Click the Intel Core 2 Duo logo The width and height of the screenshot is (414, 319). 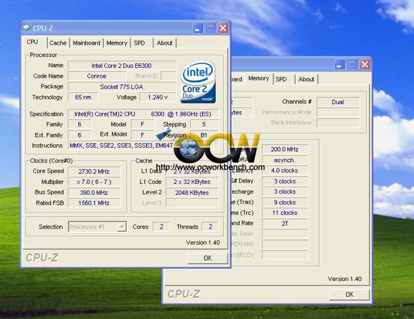198,82
